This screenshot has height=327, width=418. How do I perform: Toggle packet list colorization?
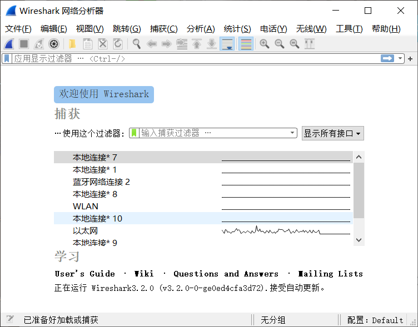tap(246, 44)
